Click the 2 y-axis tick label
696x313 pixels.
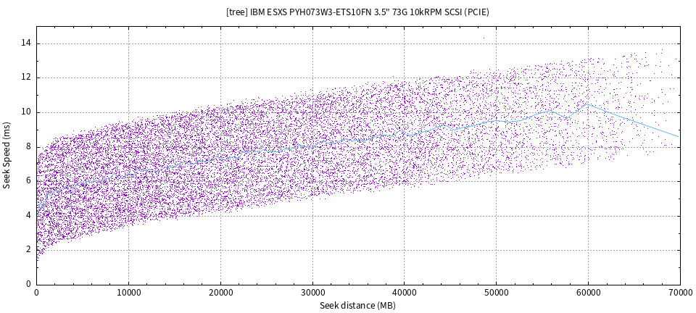coord(28,249)
